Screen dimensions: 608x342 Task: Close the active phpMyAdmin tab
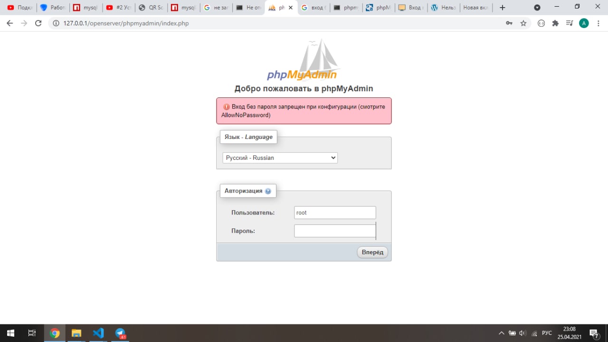[x=291, y=8]
